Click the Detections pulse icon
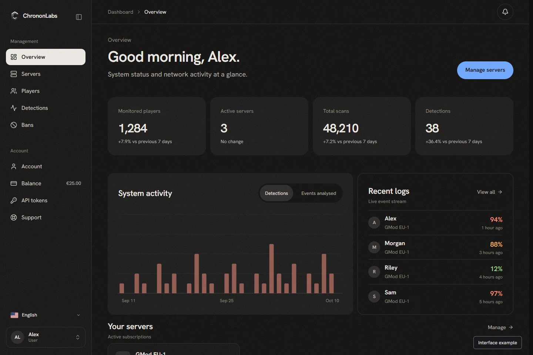 [x=14, y=108]
